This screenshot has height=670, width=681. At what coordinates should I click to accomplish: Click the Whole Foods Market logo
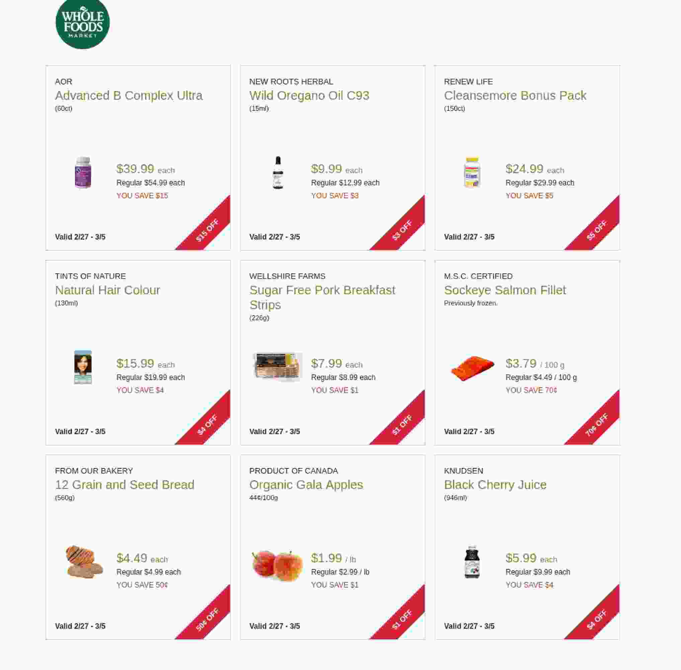[x=83, y=23]
